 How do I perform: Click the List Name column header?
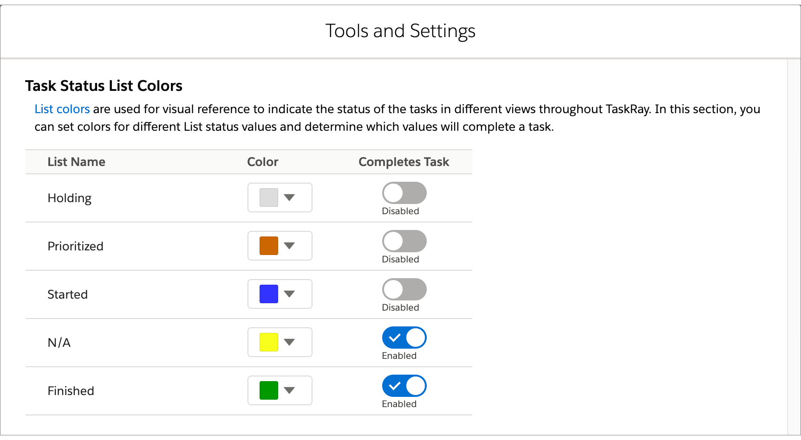pos(77,162)
